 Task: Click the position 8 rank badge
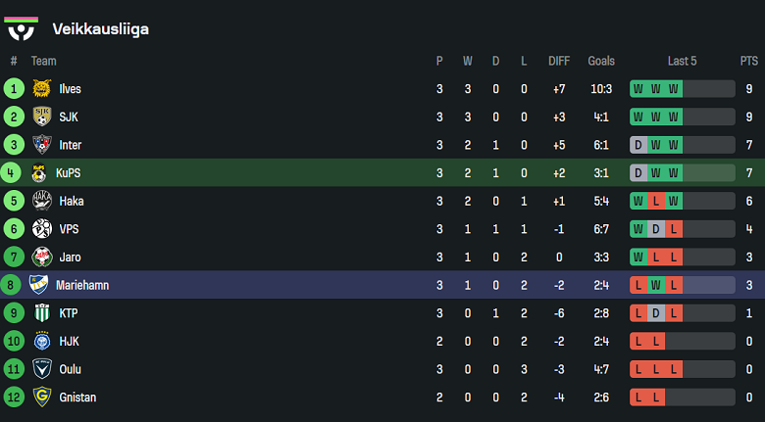[10, 285]
